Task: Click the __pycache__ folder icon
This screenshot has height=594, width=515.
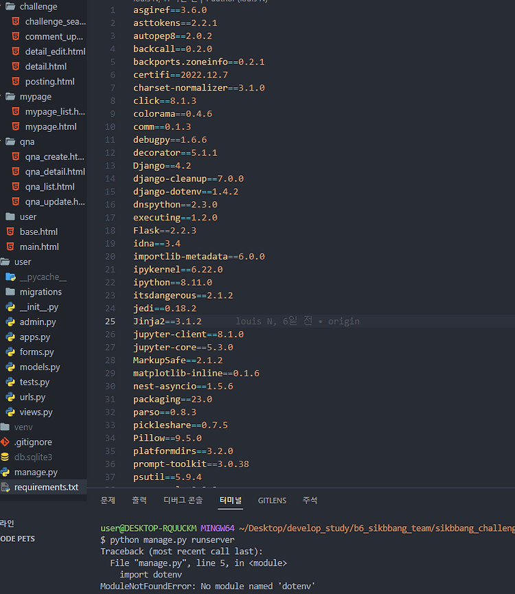Action: (10, 277)
